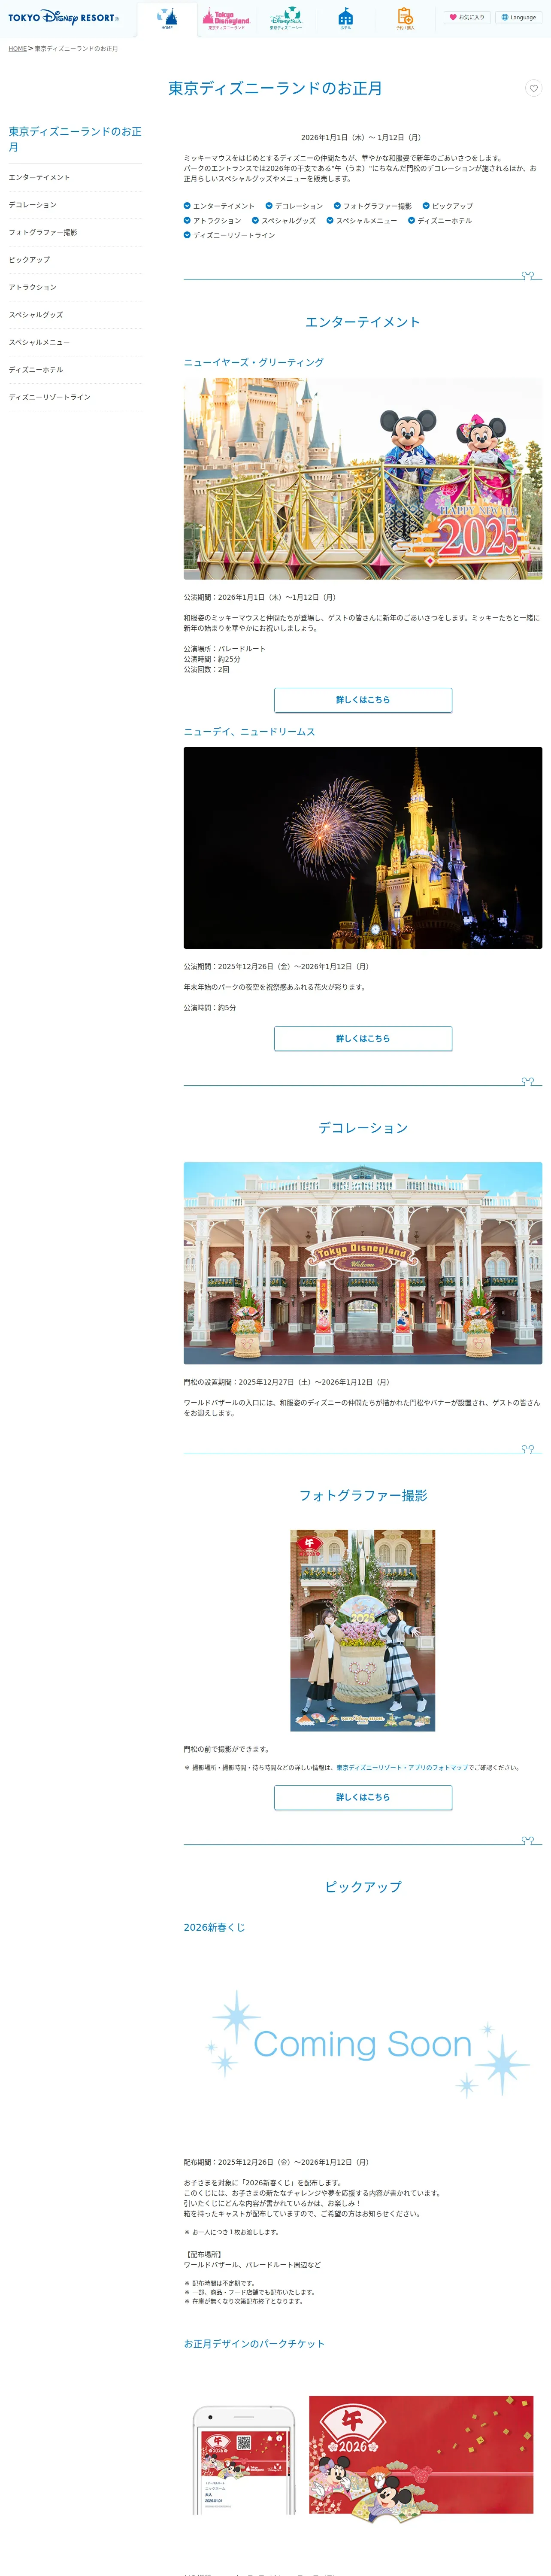Jump to エンターテイメント via anchor link
Viewport: 551px width, 2576px height.
(x=219, y=206)
